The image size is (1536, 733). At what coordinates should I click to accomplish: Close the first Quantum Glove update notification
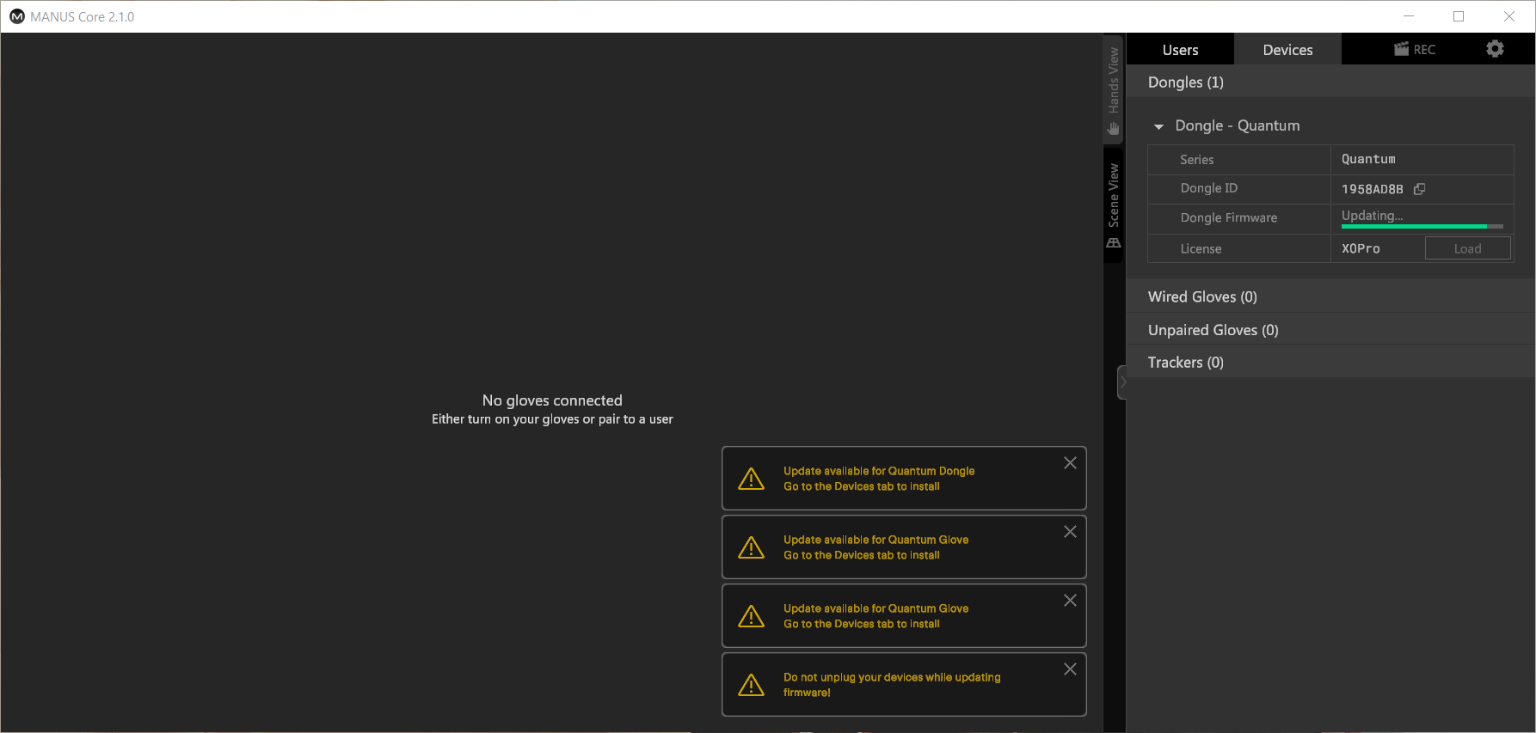[1070, 532]
